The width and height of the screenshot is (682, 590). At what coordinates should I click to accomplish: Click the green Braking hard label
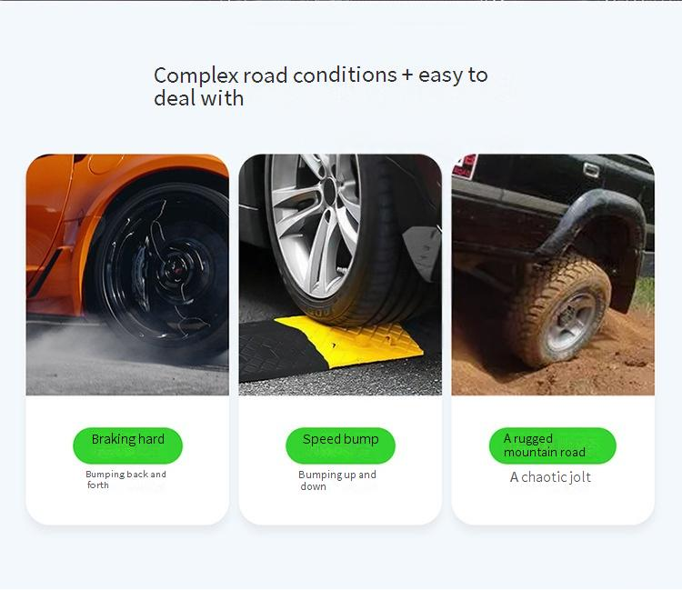point(128,445)
